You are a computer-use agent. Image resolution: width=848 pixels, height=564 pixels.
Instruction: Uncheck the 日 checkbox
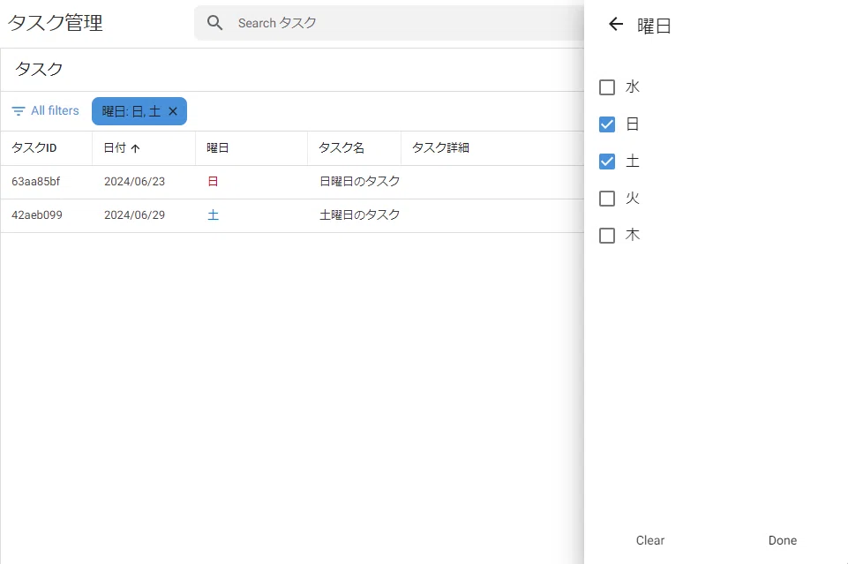click(x=607, y=124)
